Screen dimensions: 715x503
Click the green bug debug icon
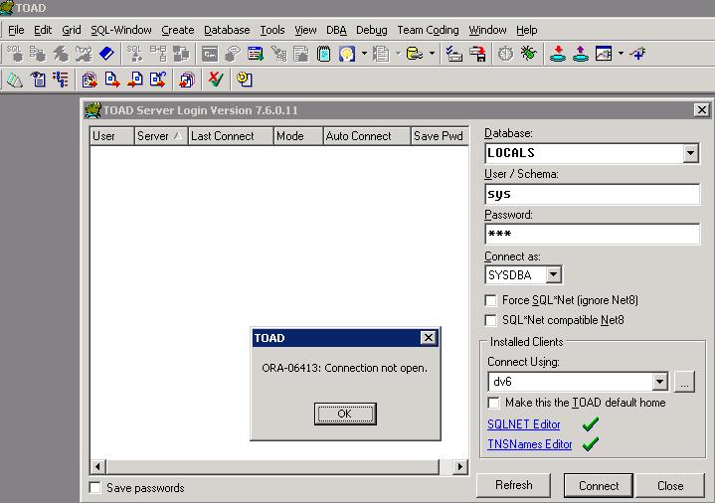[x=528, y=54]
